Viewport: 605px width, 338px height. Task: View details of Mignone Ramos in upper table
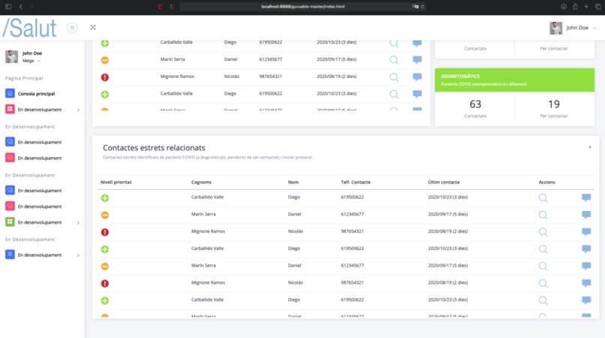tap(394, 77)
